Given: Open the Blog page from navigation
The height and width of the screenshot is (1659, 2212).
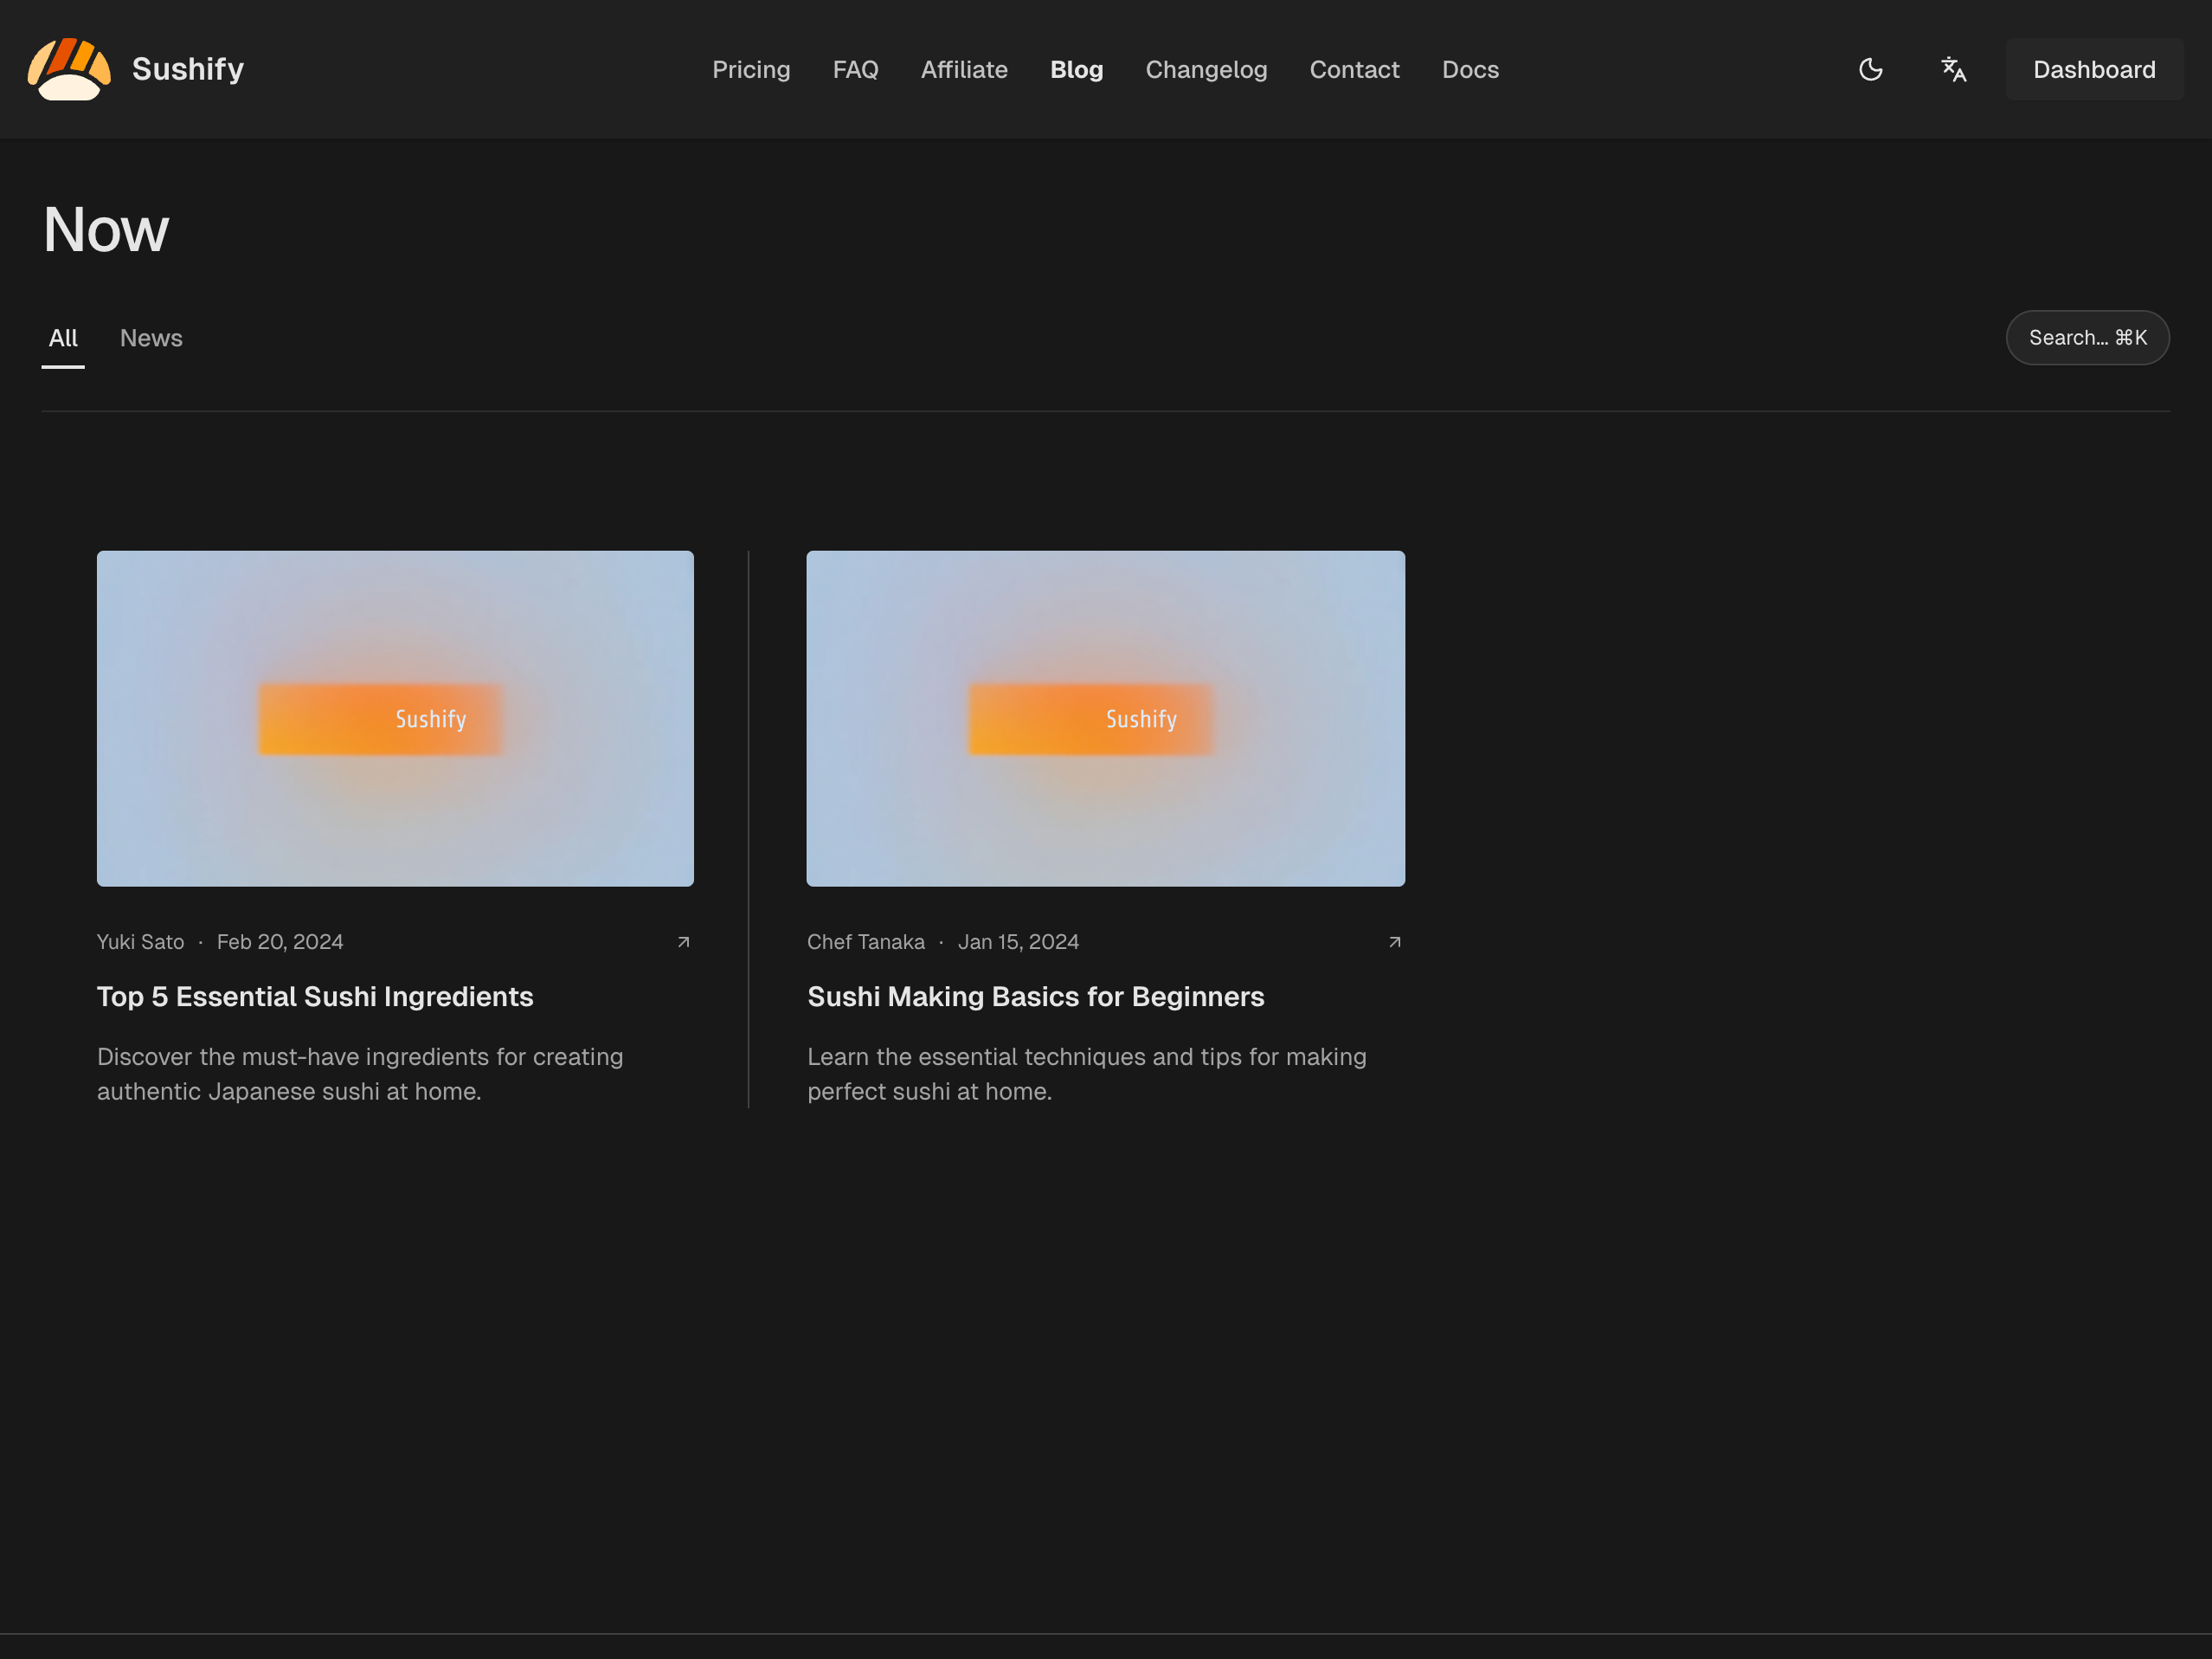Looking at the screenshot, I should click(1076, 69).
